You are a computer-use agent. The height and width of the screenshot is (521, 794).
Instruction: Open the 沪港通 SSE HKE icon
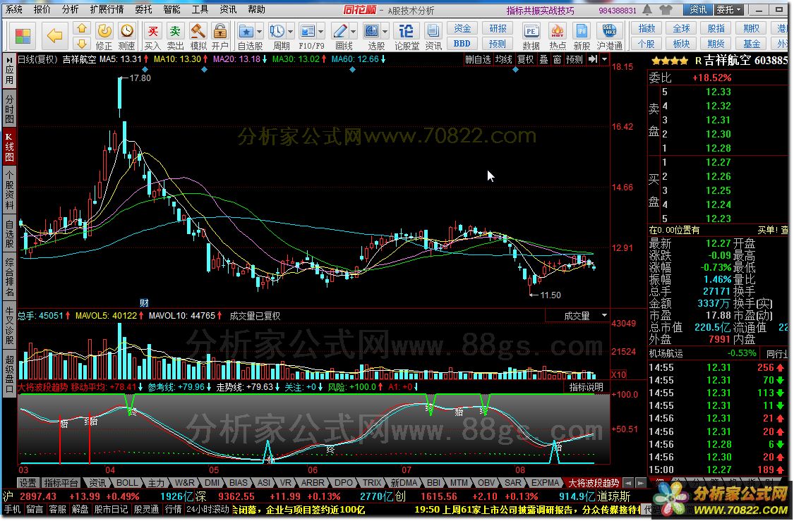click(x=609, y=31)
